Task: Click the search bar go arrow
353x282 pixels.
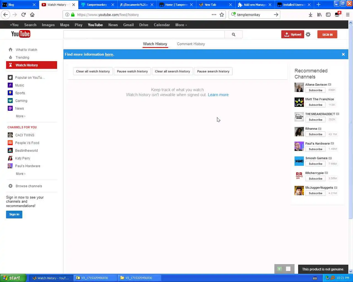Action: (276, 15)
